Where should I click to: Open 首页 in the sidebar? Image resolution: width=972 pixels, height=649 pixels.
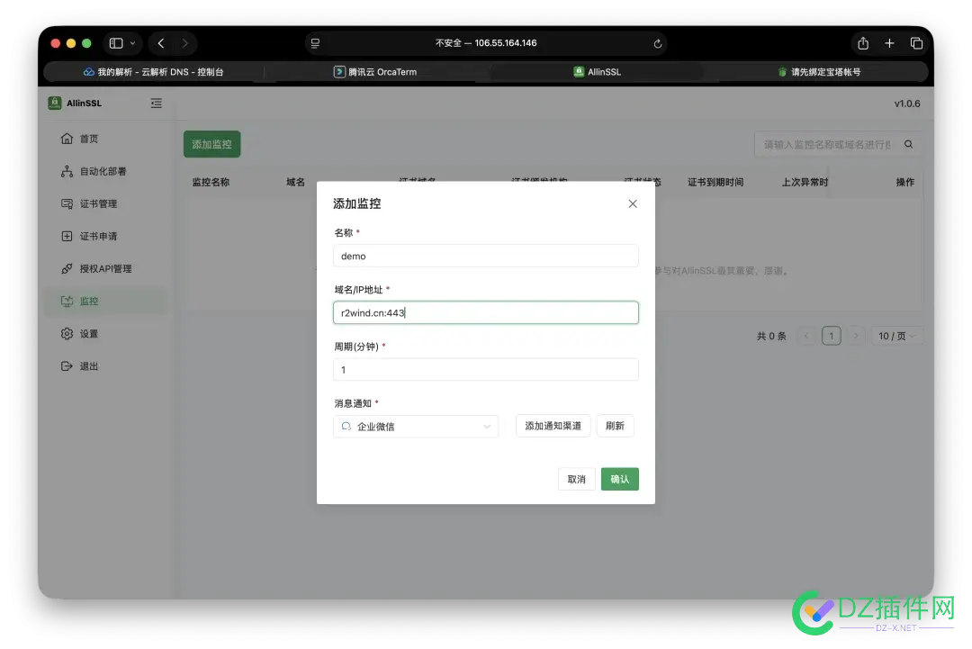tap(105, 139)
